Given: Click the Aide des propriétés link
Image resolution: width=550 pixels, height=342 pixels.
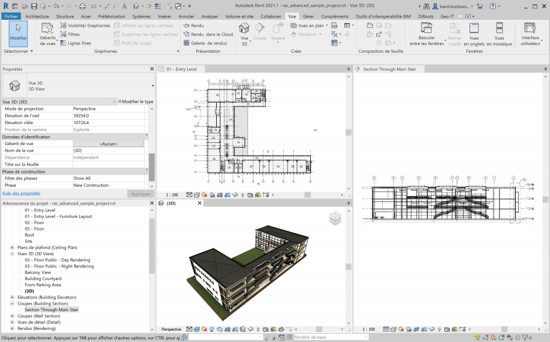Looking at the screenshot, I should tap(21, 193).
